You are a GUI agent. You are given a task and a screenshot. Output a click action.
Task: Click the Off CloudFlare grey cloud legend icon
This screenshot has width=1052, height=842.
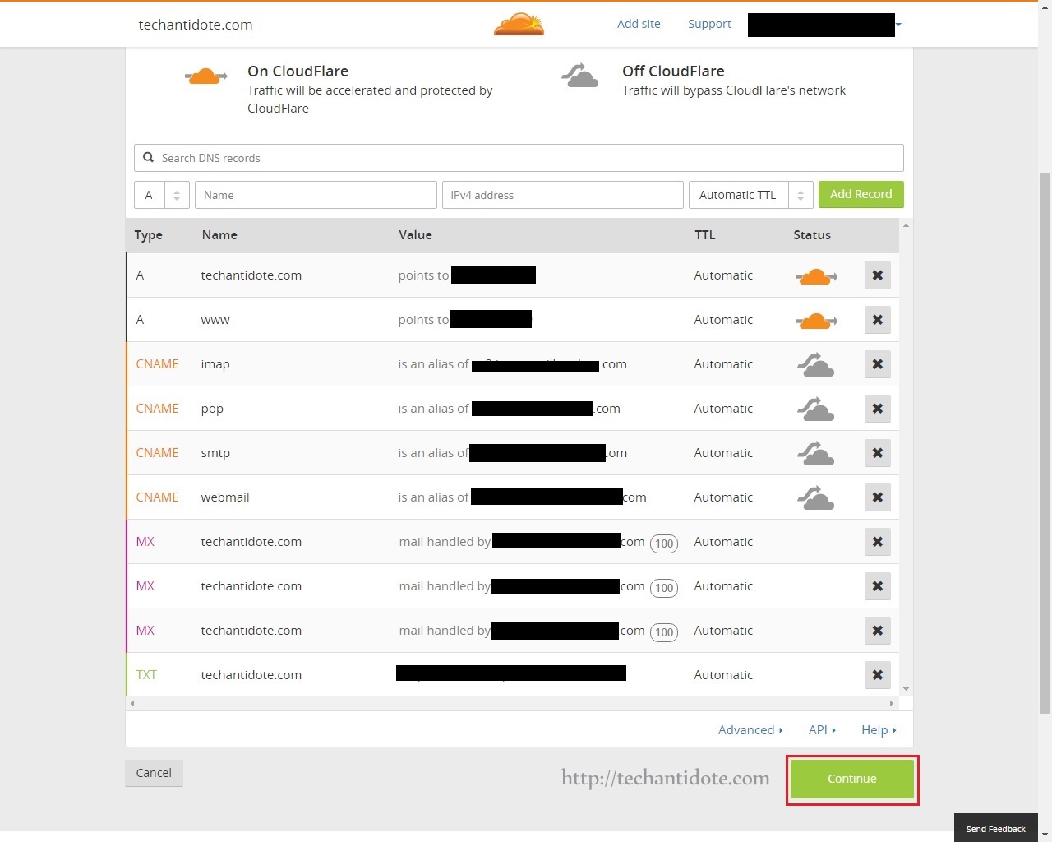(x=580, y=76)
